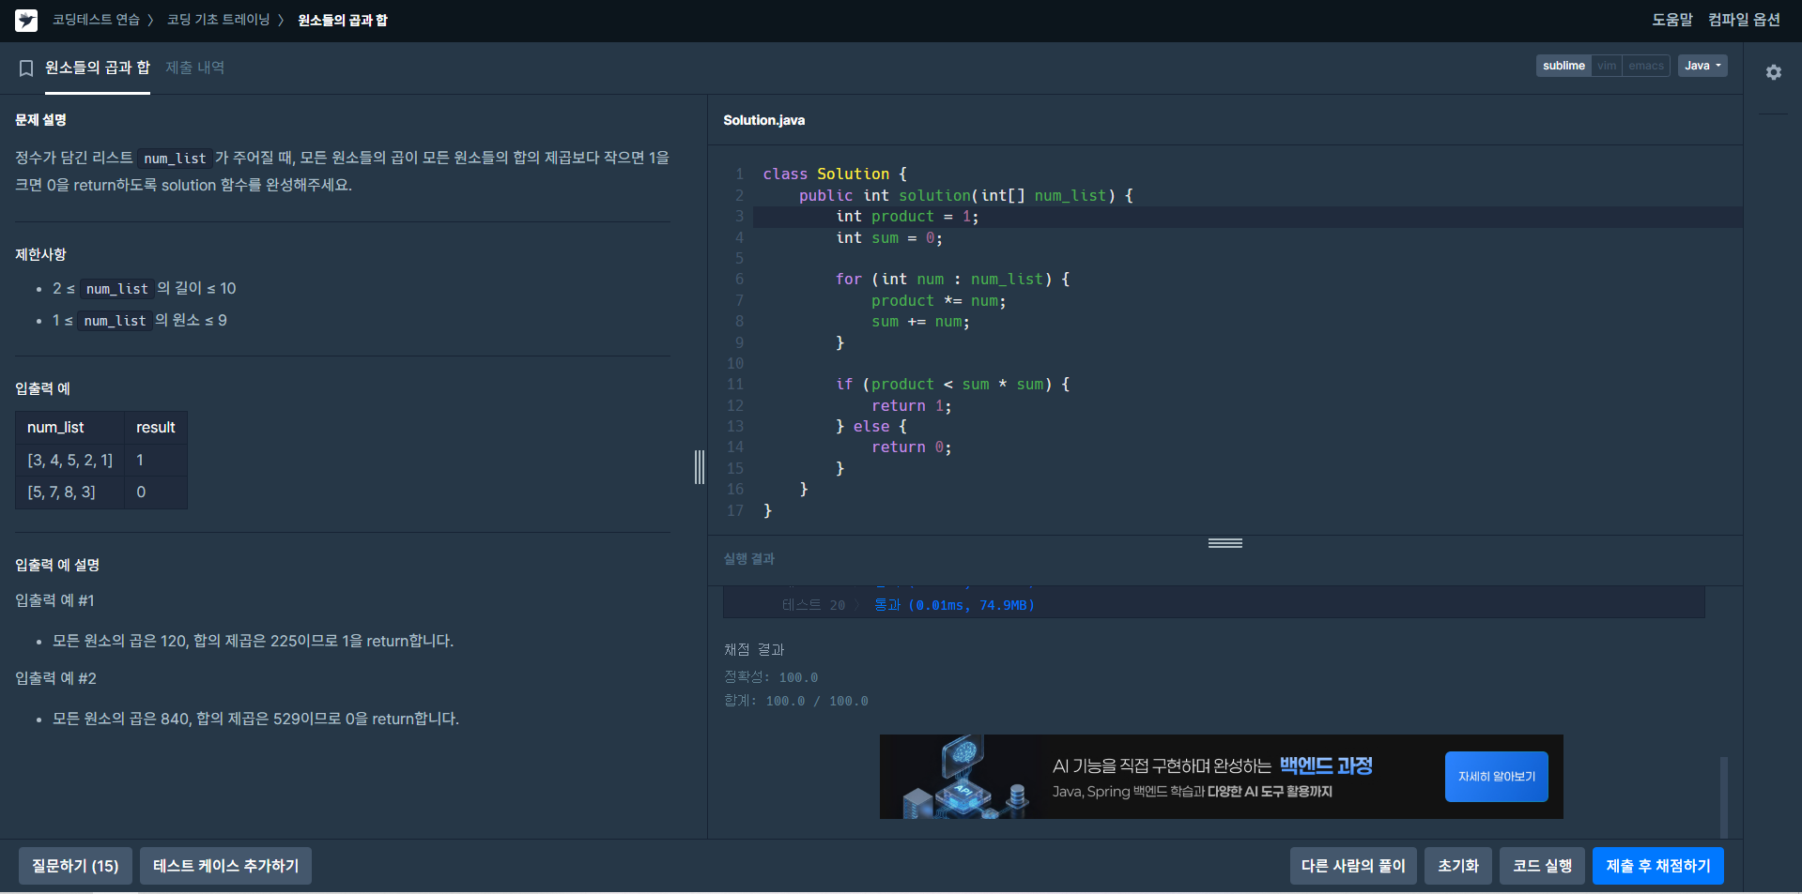View 다른 사람의 풀이

point(1353,866)
